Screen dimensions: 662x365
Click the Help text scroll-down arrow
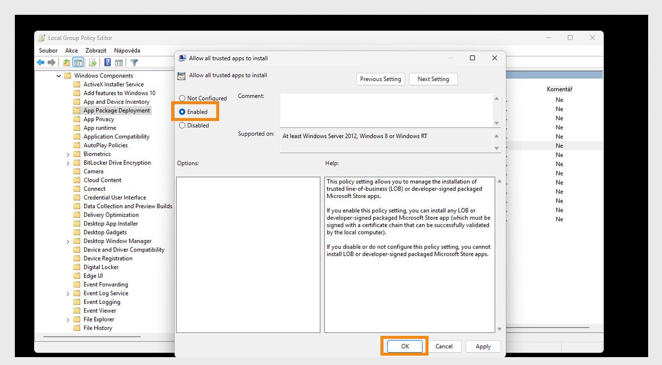tap(499, 329)
